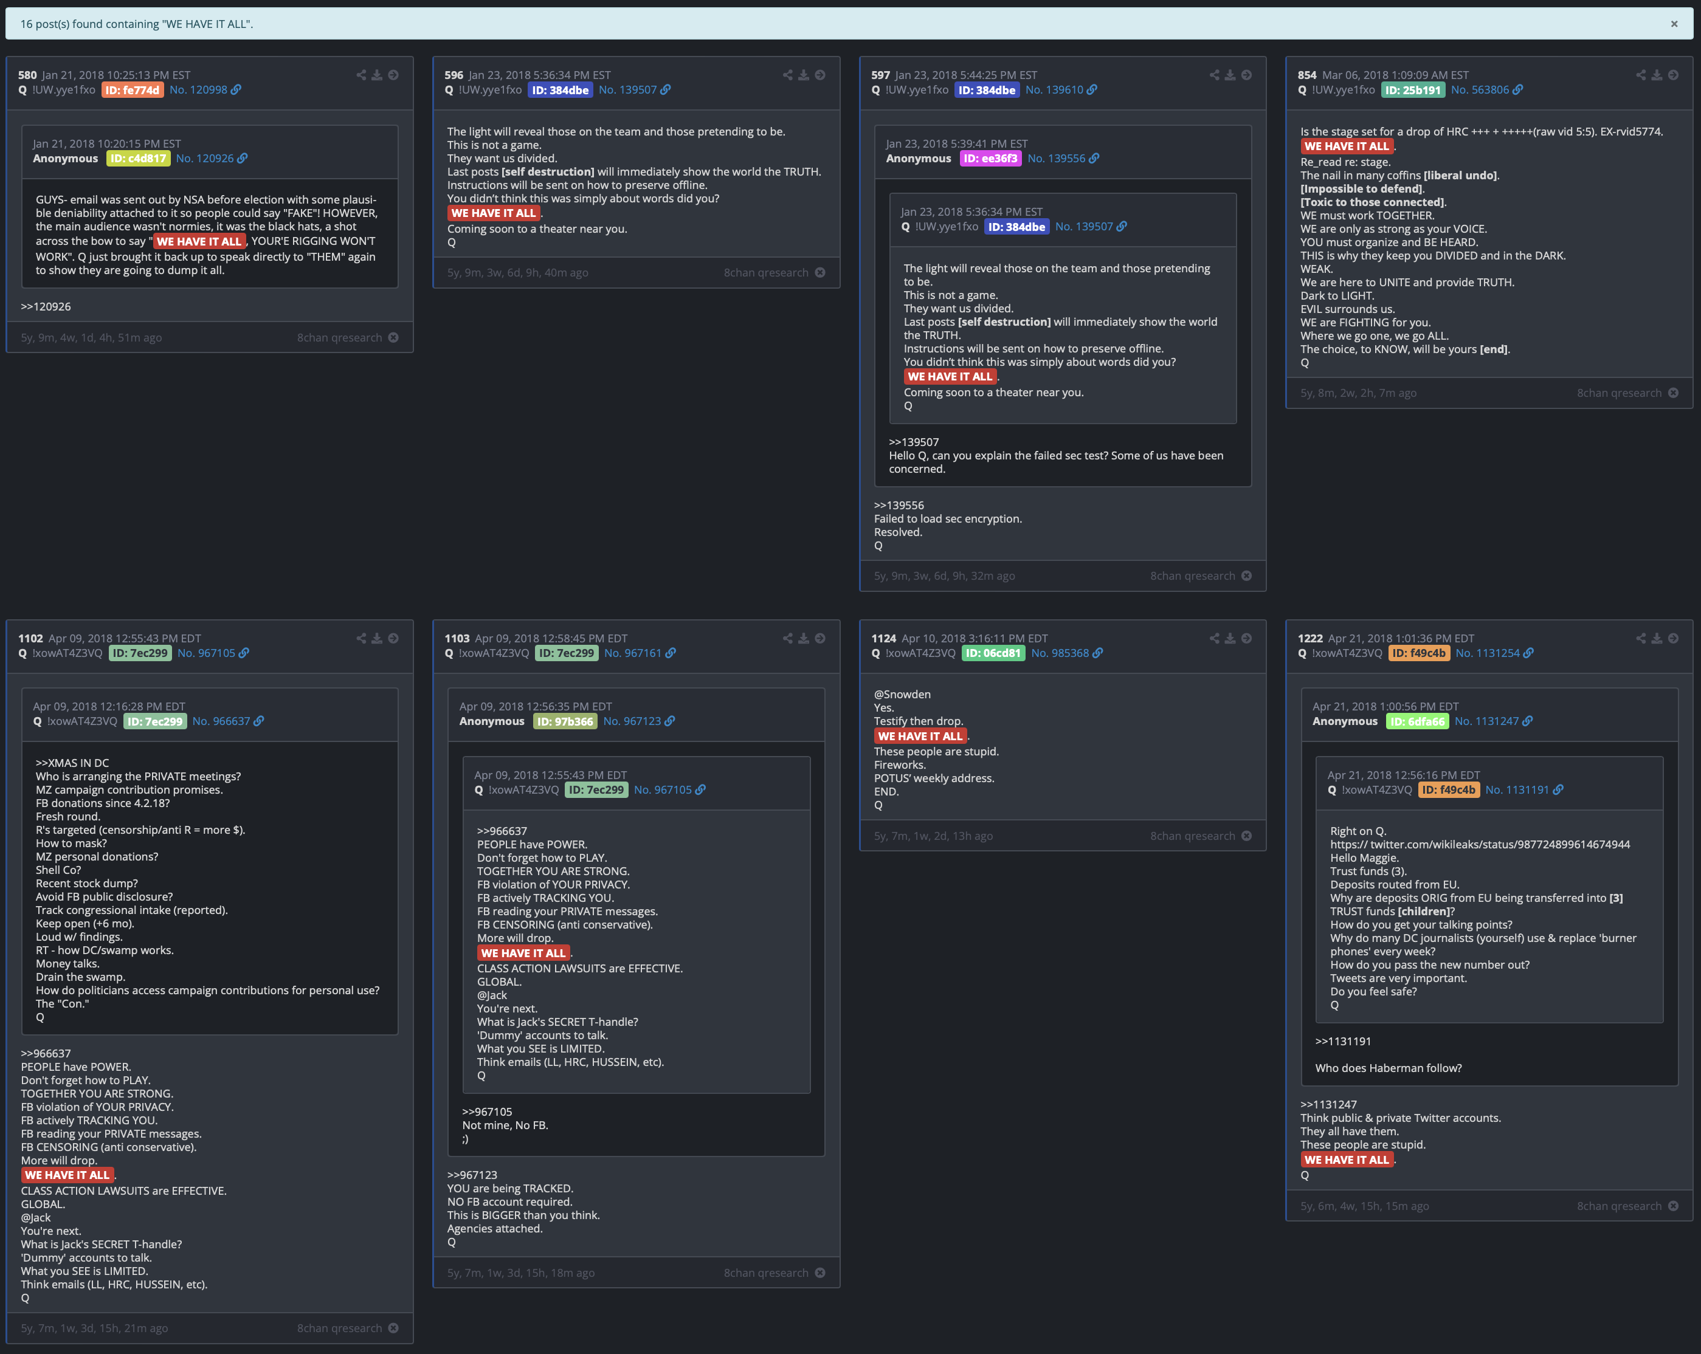Viewport: 1701px width, 1354px height.
Task: Share post 596 with its share icon
Action: coord(787,75)
